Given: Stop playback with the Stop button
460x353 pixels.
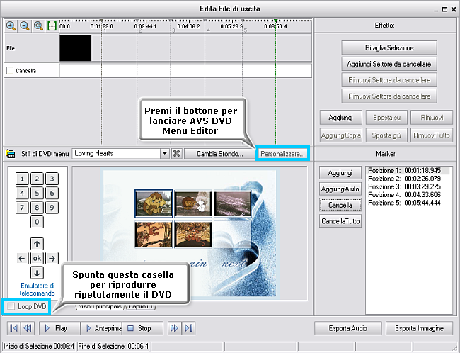Looking at the screenshot, I should 142,328.
